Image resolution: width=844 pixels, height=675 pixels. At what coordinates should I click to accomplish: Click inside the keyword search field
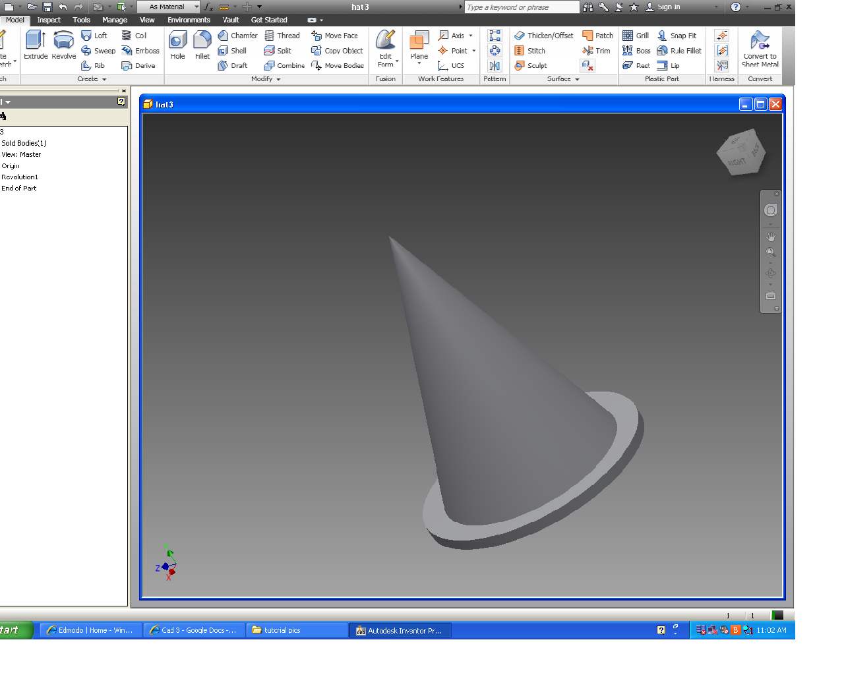coord(521,7)
